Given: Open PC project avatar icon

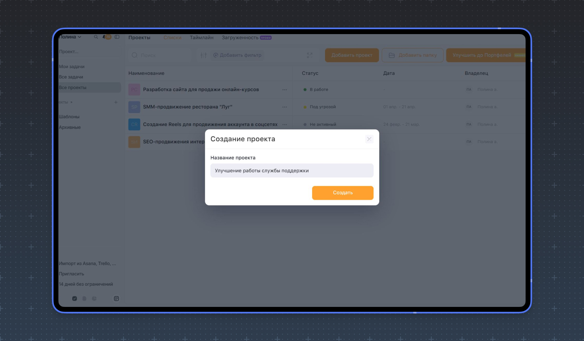Looking at the screenshot, I should [134, 89].
